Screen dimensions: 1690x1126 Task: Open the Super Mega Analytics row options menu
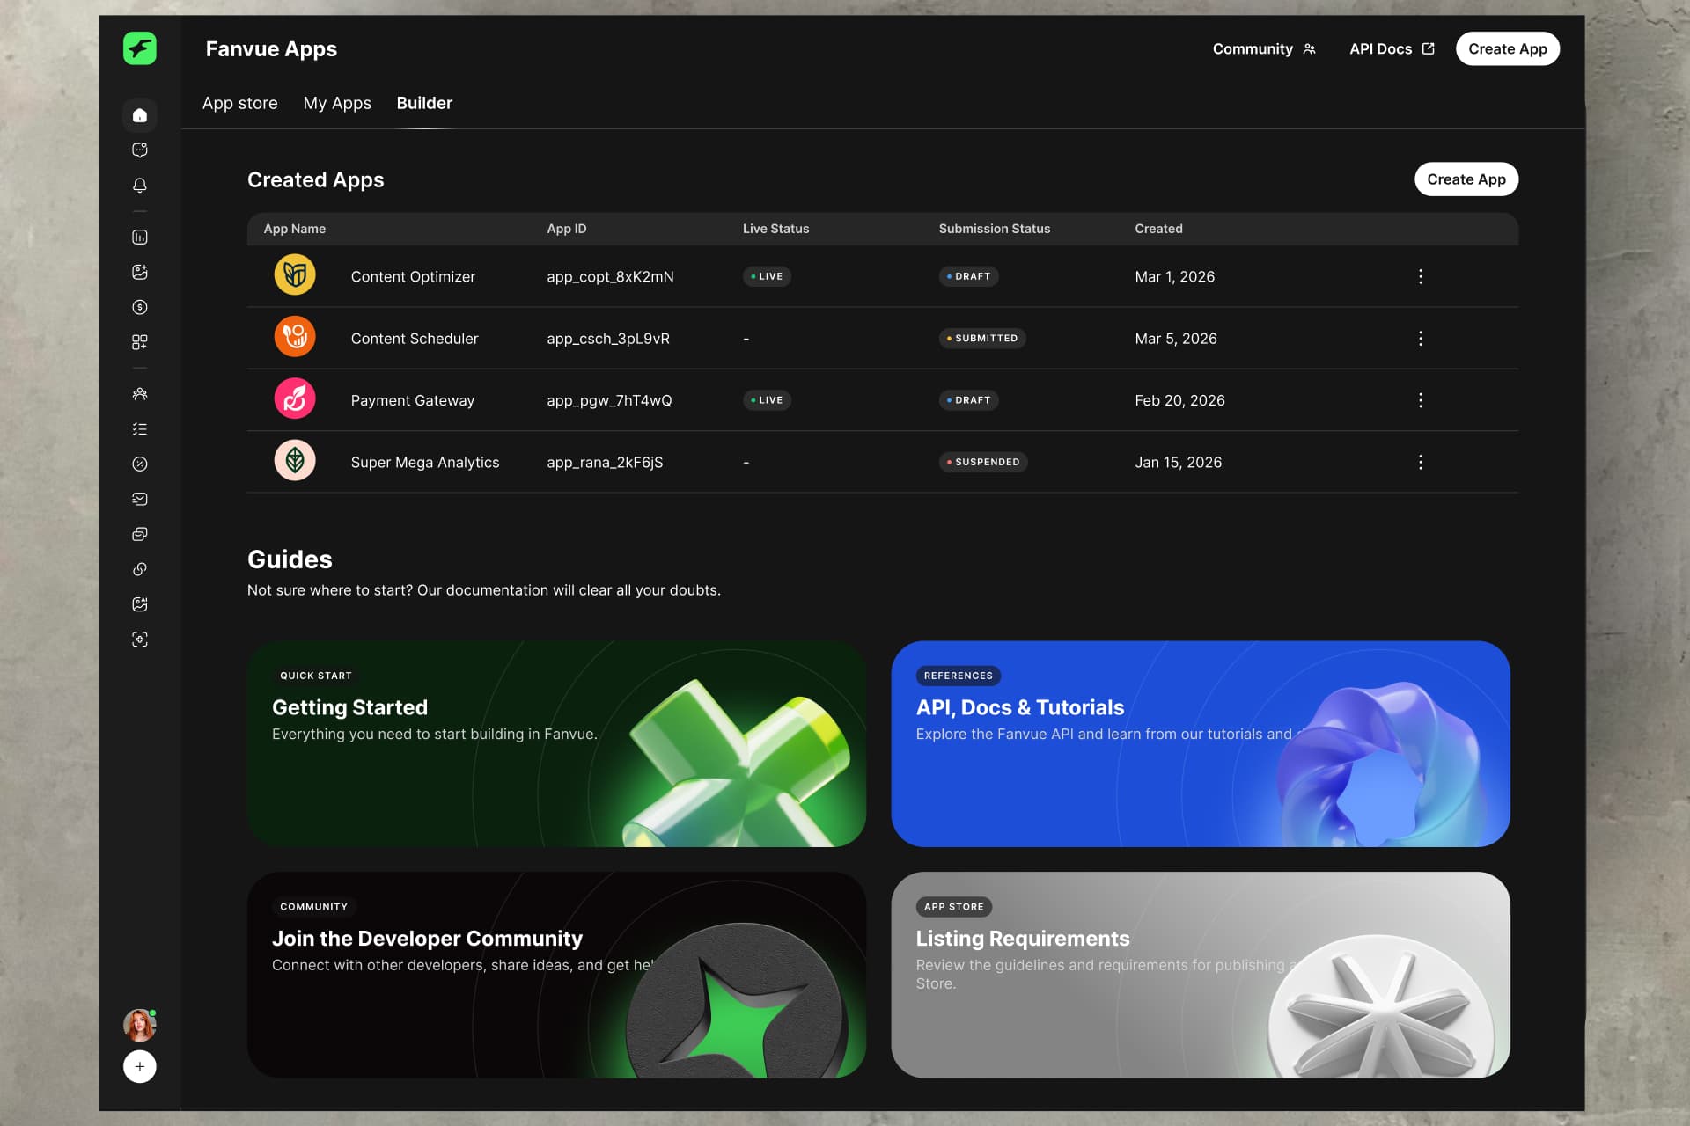click(1421, 463)
